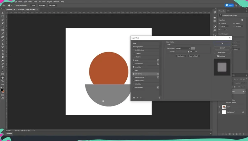Image resolution: width=248 pixels, height=141 pixels.
Task: Select the Lasso tool
Action: [x=3, y=20]
